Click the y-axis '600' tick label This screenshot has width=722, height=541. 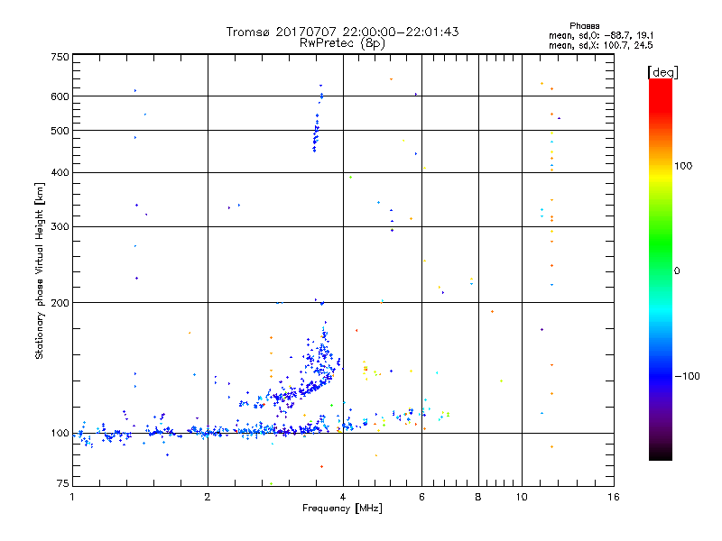pyautogui.click(x=60, y=96)
